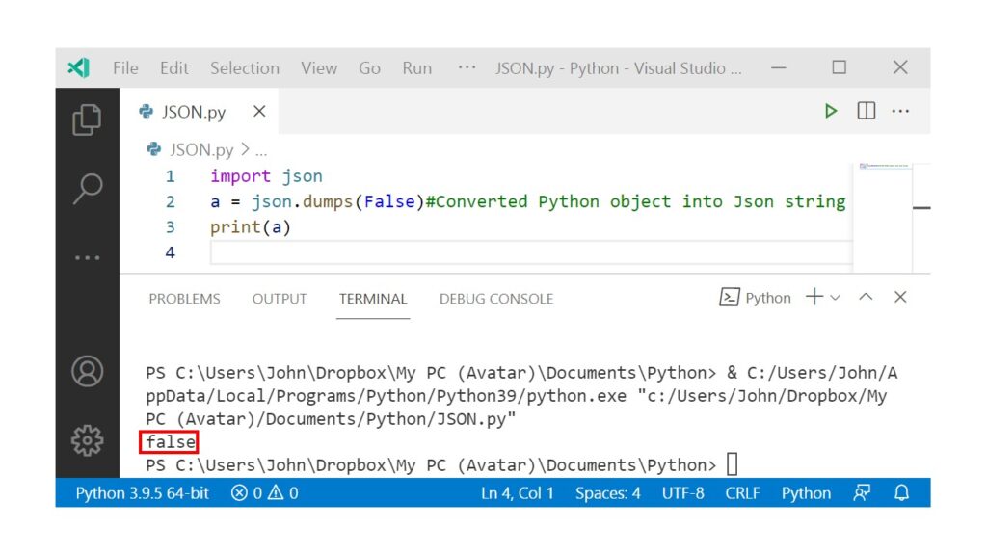Create a new terminal with plus icon

click(x=814, y=297)
